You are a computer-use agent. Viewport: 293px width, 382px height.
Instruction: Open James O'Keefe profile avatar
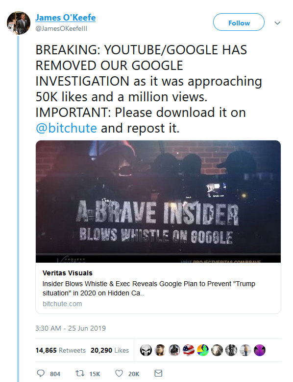coord(19,23)
